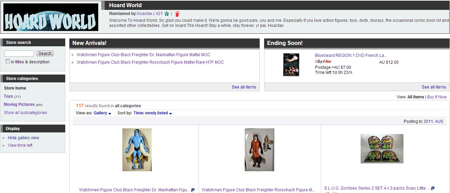Select the All Items view
Image resolution: width=450 pixels, height=193 pixels.
[416, 97]
